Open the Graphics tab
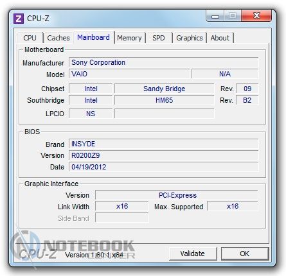This screenshot has width=286, height=276. coord(190,38)
